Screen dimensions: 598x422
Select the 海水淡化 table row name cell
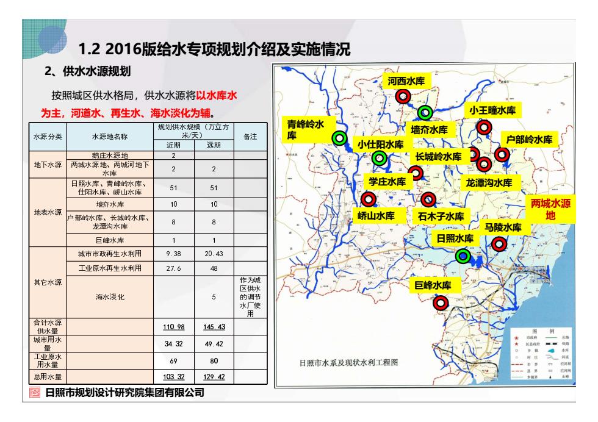[x=110, y=297]
